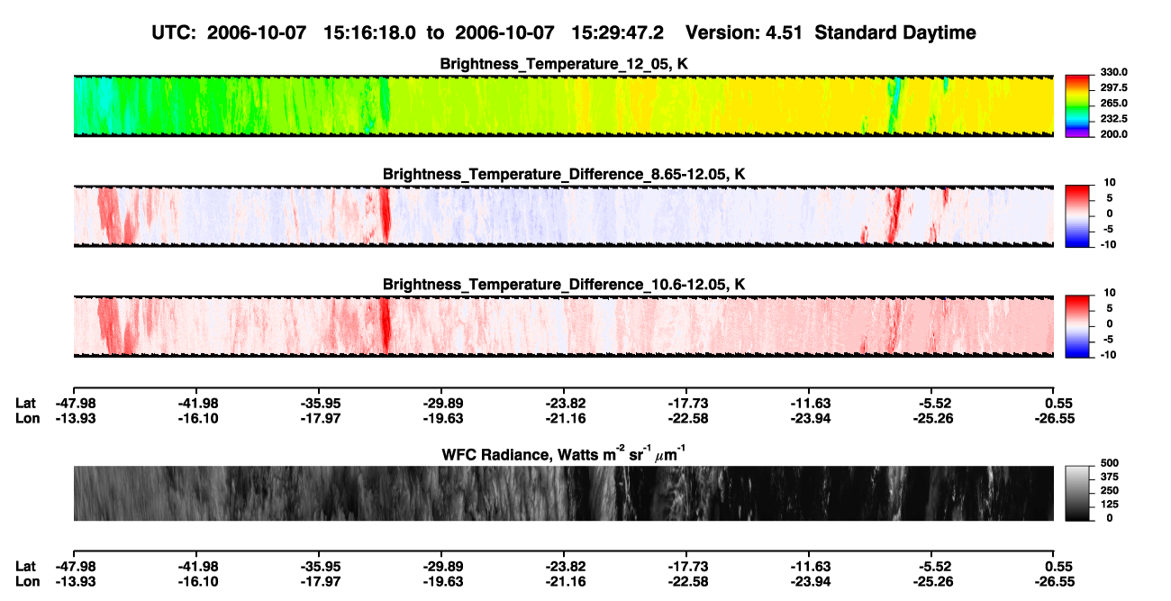Click Lat label on axis above WFC title
Screen dimensions: 1171x601
pos(26,404)
